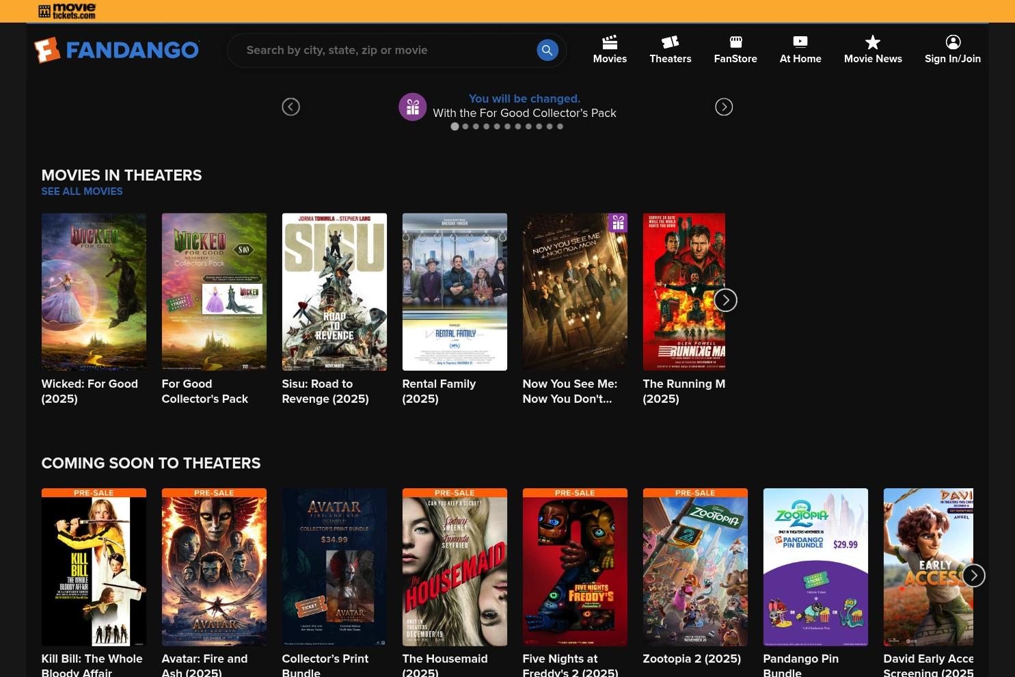Click the 'Pandango Pin Bundle' title text
The height and width of the screenshot is (677, 1015).
801,665
